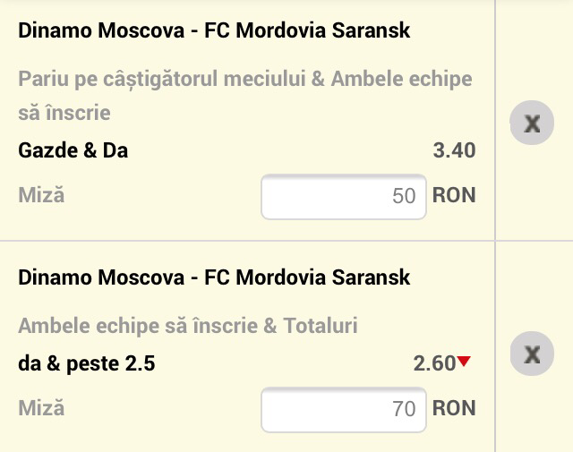Click 'FC Mordovia Saransk' in the second bet title
The height and width of the screenshot is (452, 573).
(x=307, y=277)
